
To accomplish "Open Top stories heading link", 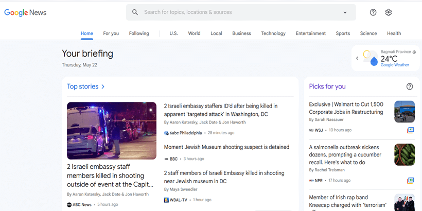I will tap(83, 86).
